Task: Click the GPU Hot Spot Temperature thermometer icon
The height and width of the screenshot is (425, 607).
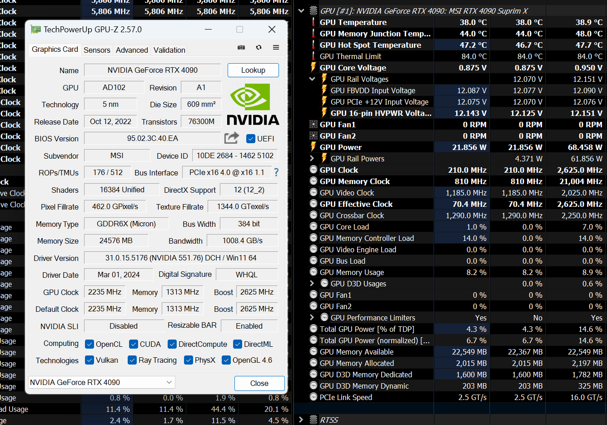Action: pyautogui.click(x=313, y=45)
